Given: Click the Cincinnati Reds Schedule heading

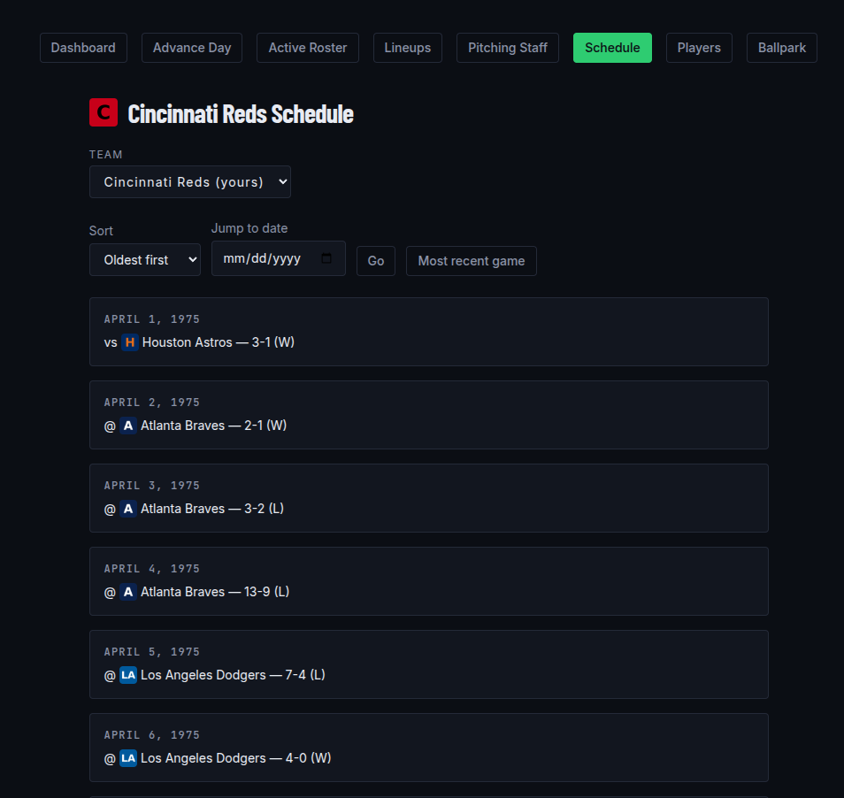Looking at the screenshot, I should [x=241, y=113].
